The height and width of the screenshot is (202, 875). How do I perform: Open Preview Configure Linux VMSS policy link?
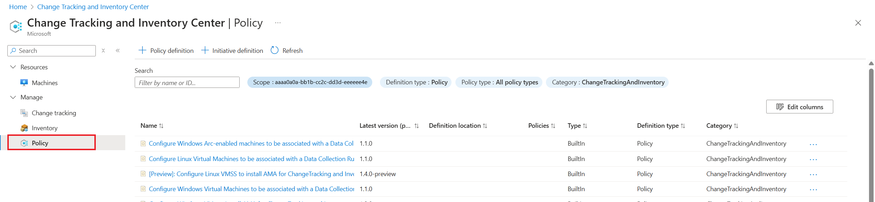[252, 174]
